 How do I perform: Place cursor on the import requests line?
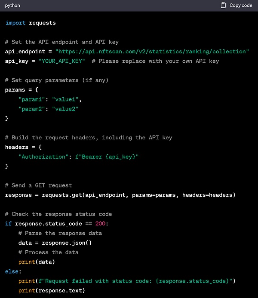point(31,23)
